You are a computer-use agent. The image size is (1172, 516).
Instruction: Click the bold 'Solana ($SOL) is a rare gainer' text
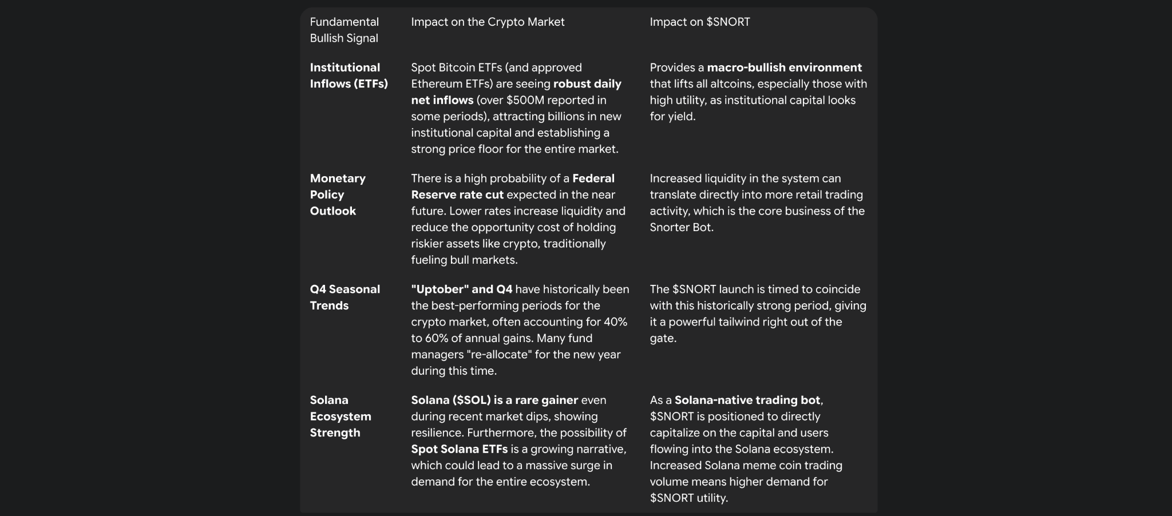click(x=494, y=400)
